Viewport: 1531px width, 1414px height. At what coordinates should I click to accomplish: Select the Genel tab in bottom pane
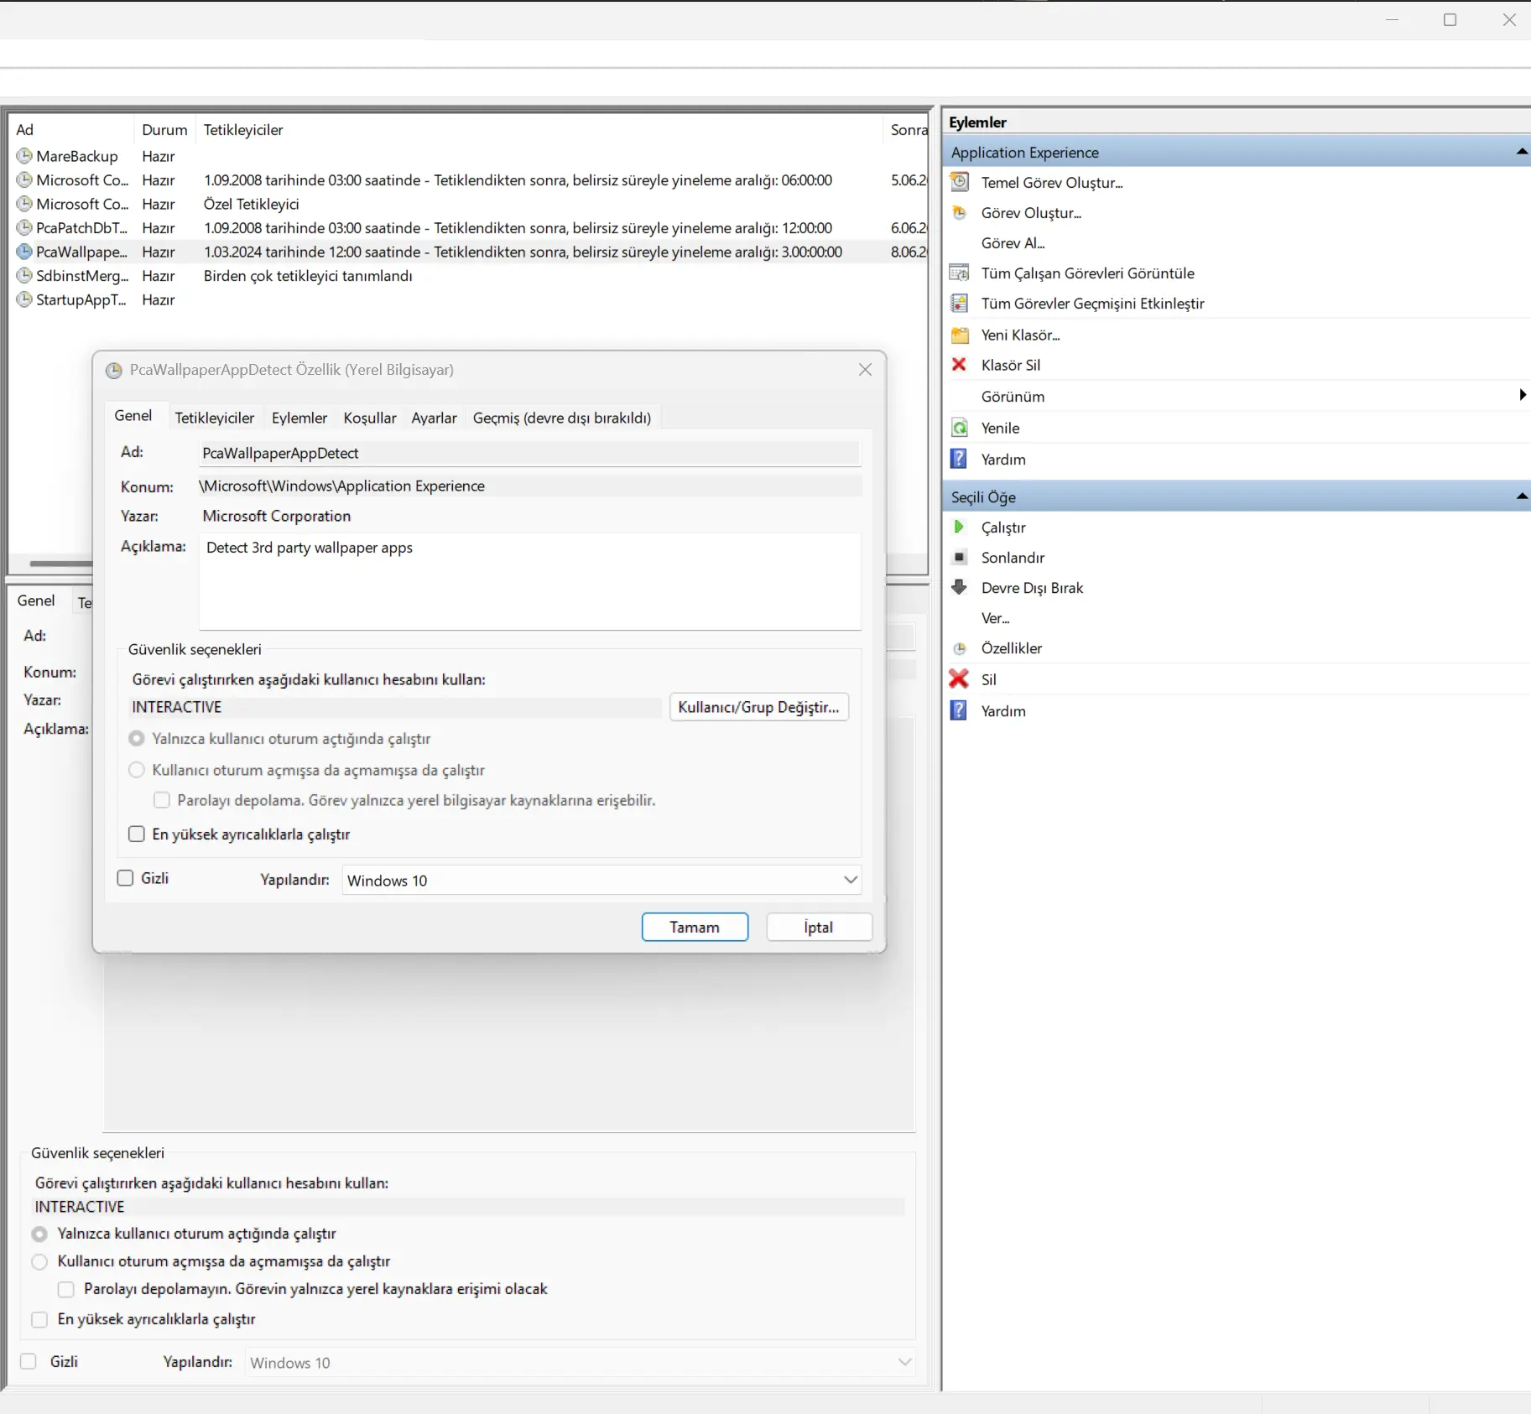36,600
